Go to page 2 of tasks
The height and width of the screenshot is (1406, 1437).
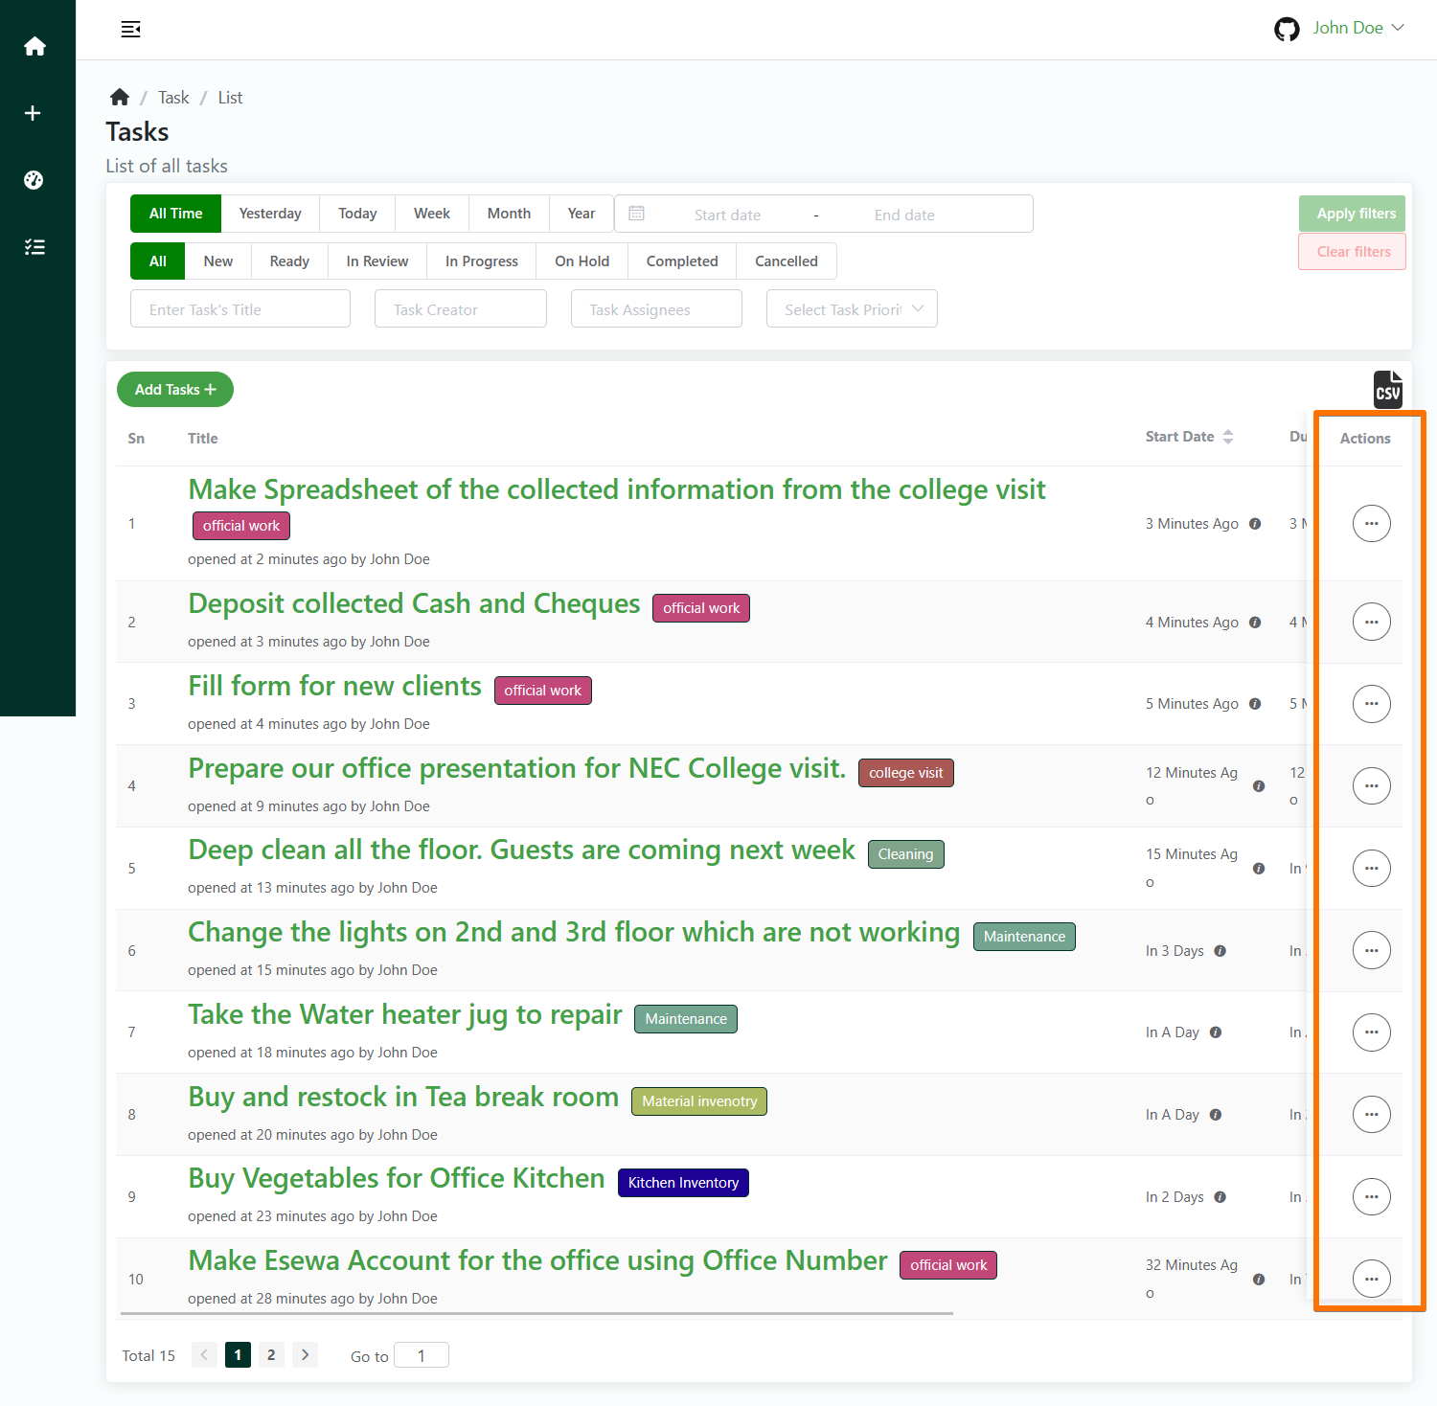[x=271, y=1355]
